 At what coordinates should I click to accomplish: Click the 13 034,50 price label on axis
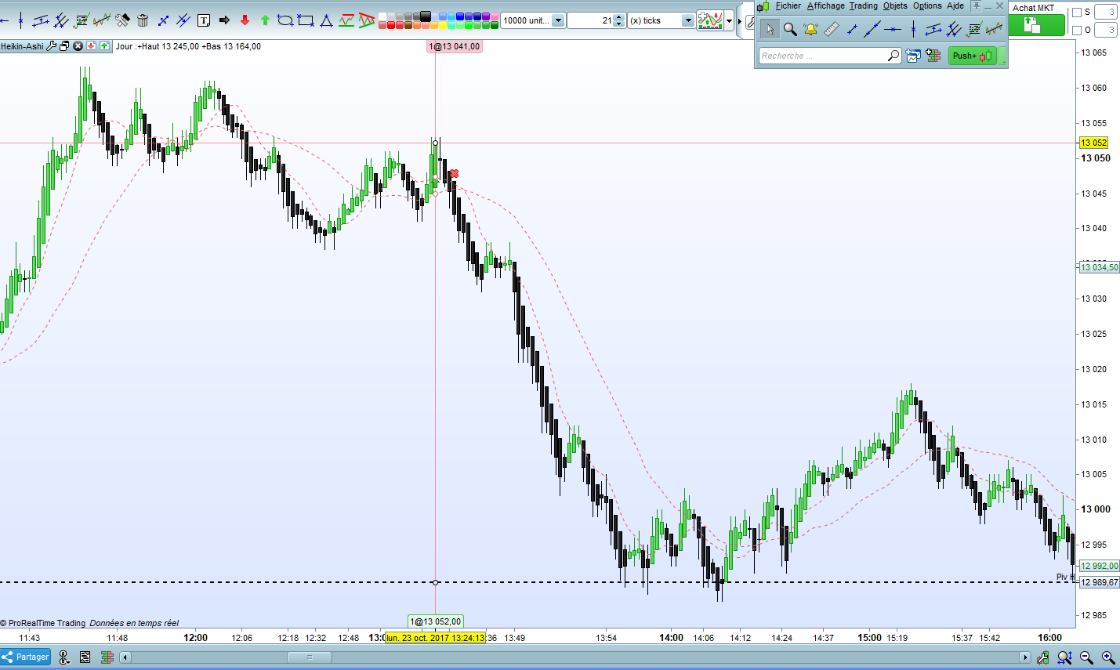coord(1100,268)
